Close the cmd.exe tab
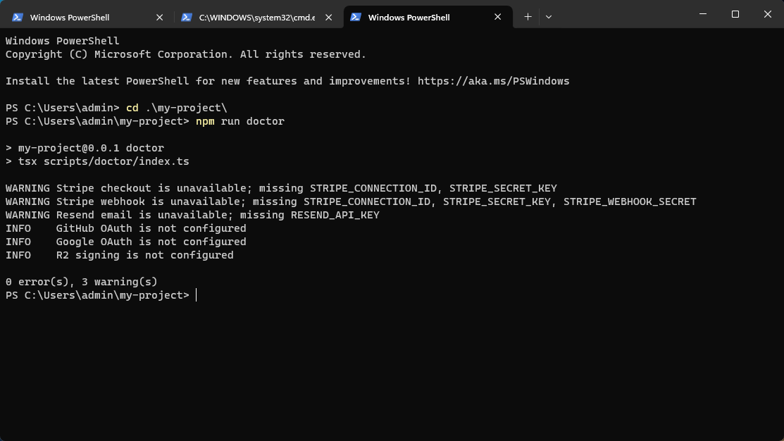 pyautogui.click(x=328, y=17)
